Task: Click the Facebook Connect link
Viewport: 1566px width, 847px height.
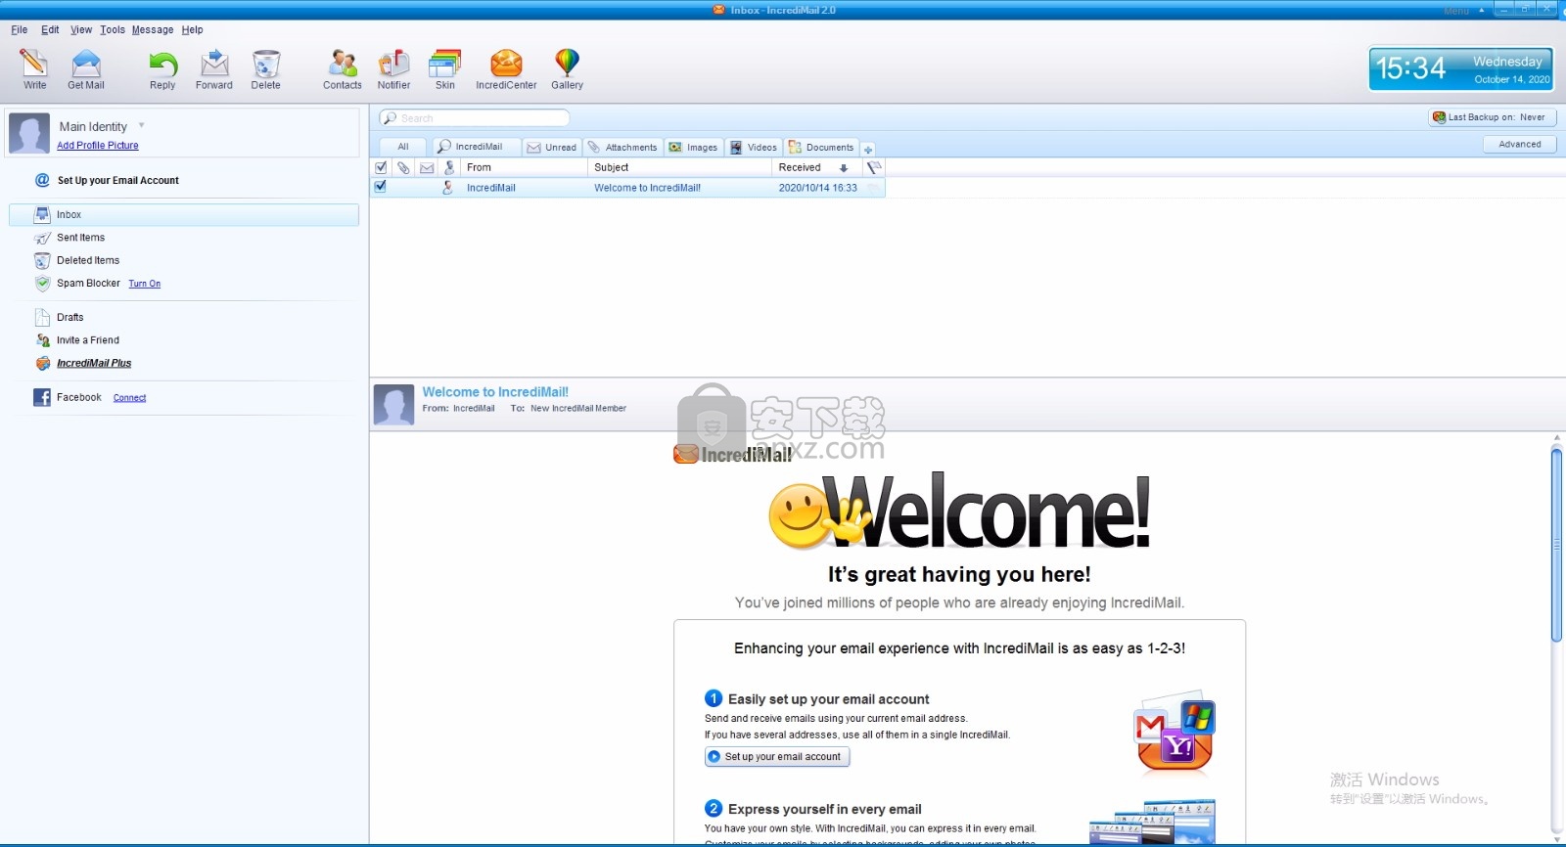Action: point(129,398)
